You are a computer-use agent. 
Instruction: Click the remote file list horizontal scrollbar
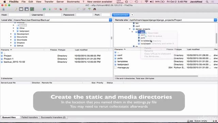156,76
